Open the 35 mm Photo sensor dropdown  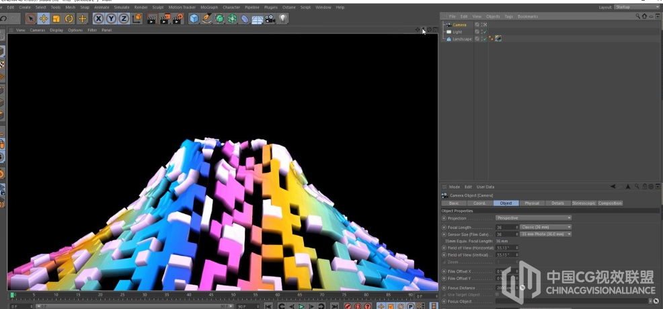tap(546, 234)
